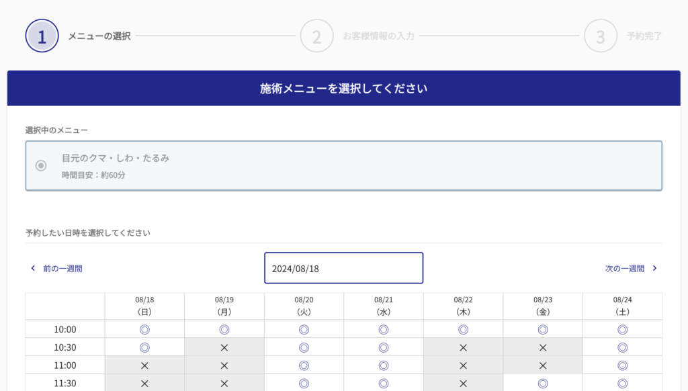Click step 3 circle for 予約完了
This screenshot has height=391, width=688.
[600, 36]
